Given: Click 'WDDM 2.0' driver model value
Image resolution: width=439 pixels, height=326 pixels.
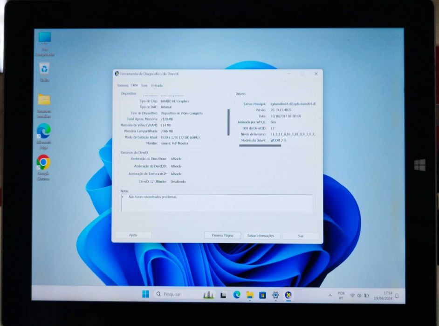Looking at the screenshot, I should [x=278, y=141].
